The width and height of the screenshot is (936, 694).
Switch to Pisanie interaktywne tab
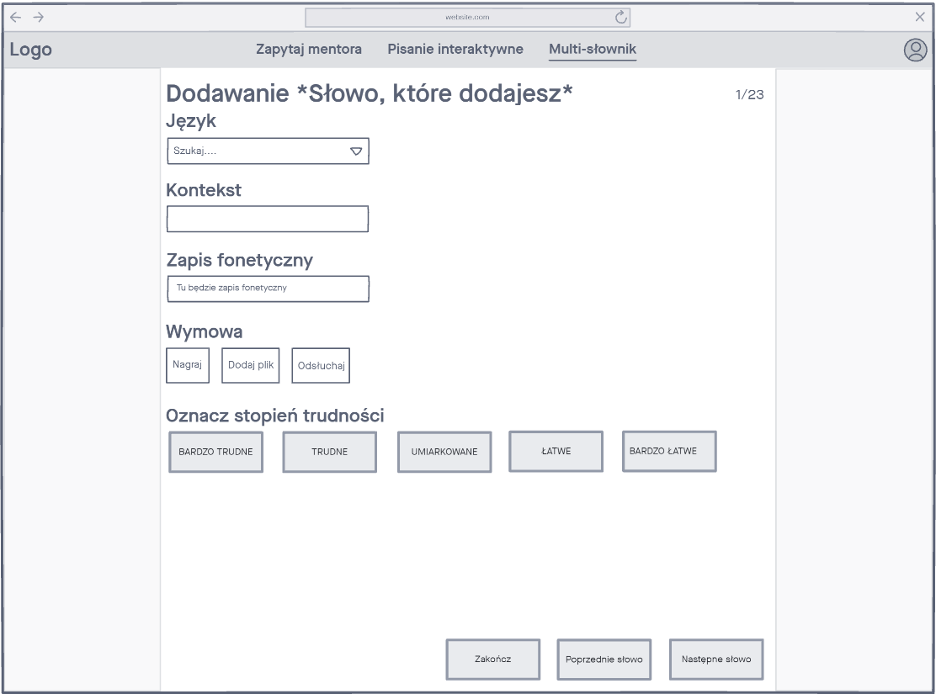(455, 50)
